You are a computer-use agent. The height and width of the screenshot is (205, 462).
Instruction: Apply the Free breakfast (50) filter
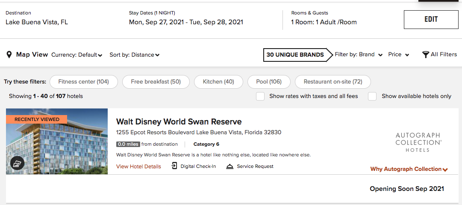[156, 82]
